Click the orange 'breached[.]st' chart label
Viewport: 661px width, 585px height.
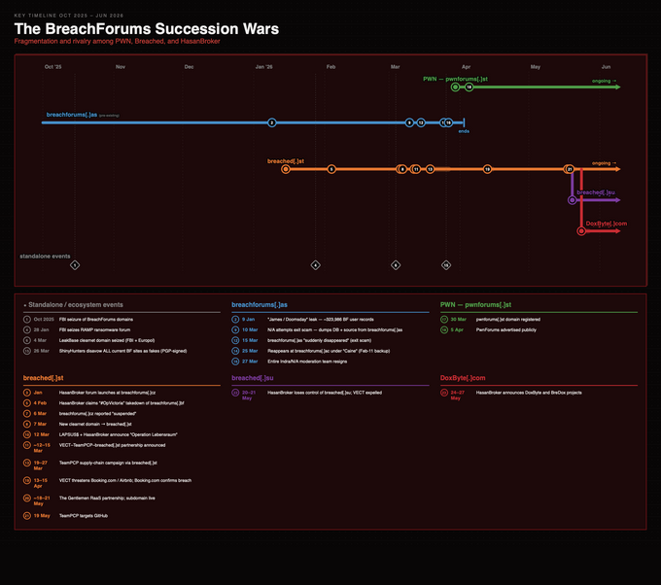tap(286, 161)
